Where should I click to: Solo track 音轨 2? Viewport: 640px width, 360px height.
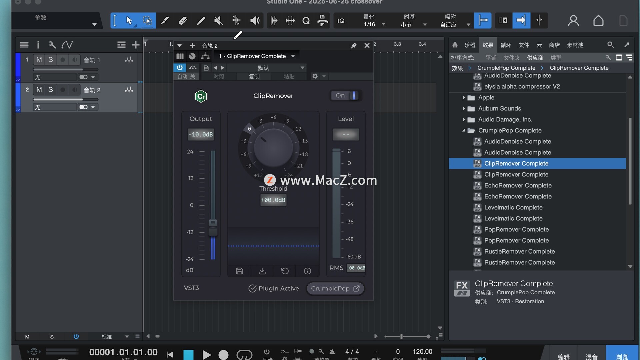51,90
